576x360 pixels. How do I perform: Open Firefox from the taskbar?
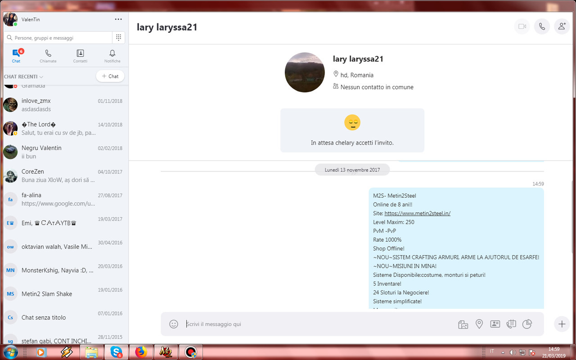coord(141,352)
